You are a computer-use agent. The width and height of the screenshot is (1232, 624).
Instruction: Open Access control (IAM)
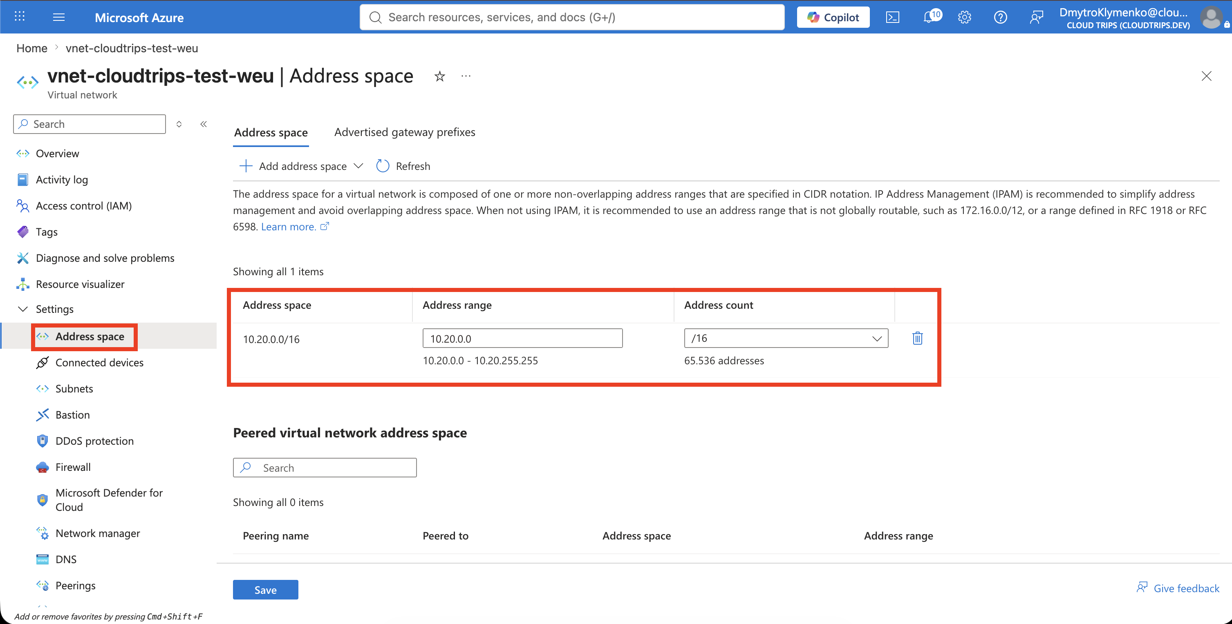point(84,206)
